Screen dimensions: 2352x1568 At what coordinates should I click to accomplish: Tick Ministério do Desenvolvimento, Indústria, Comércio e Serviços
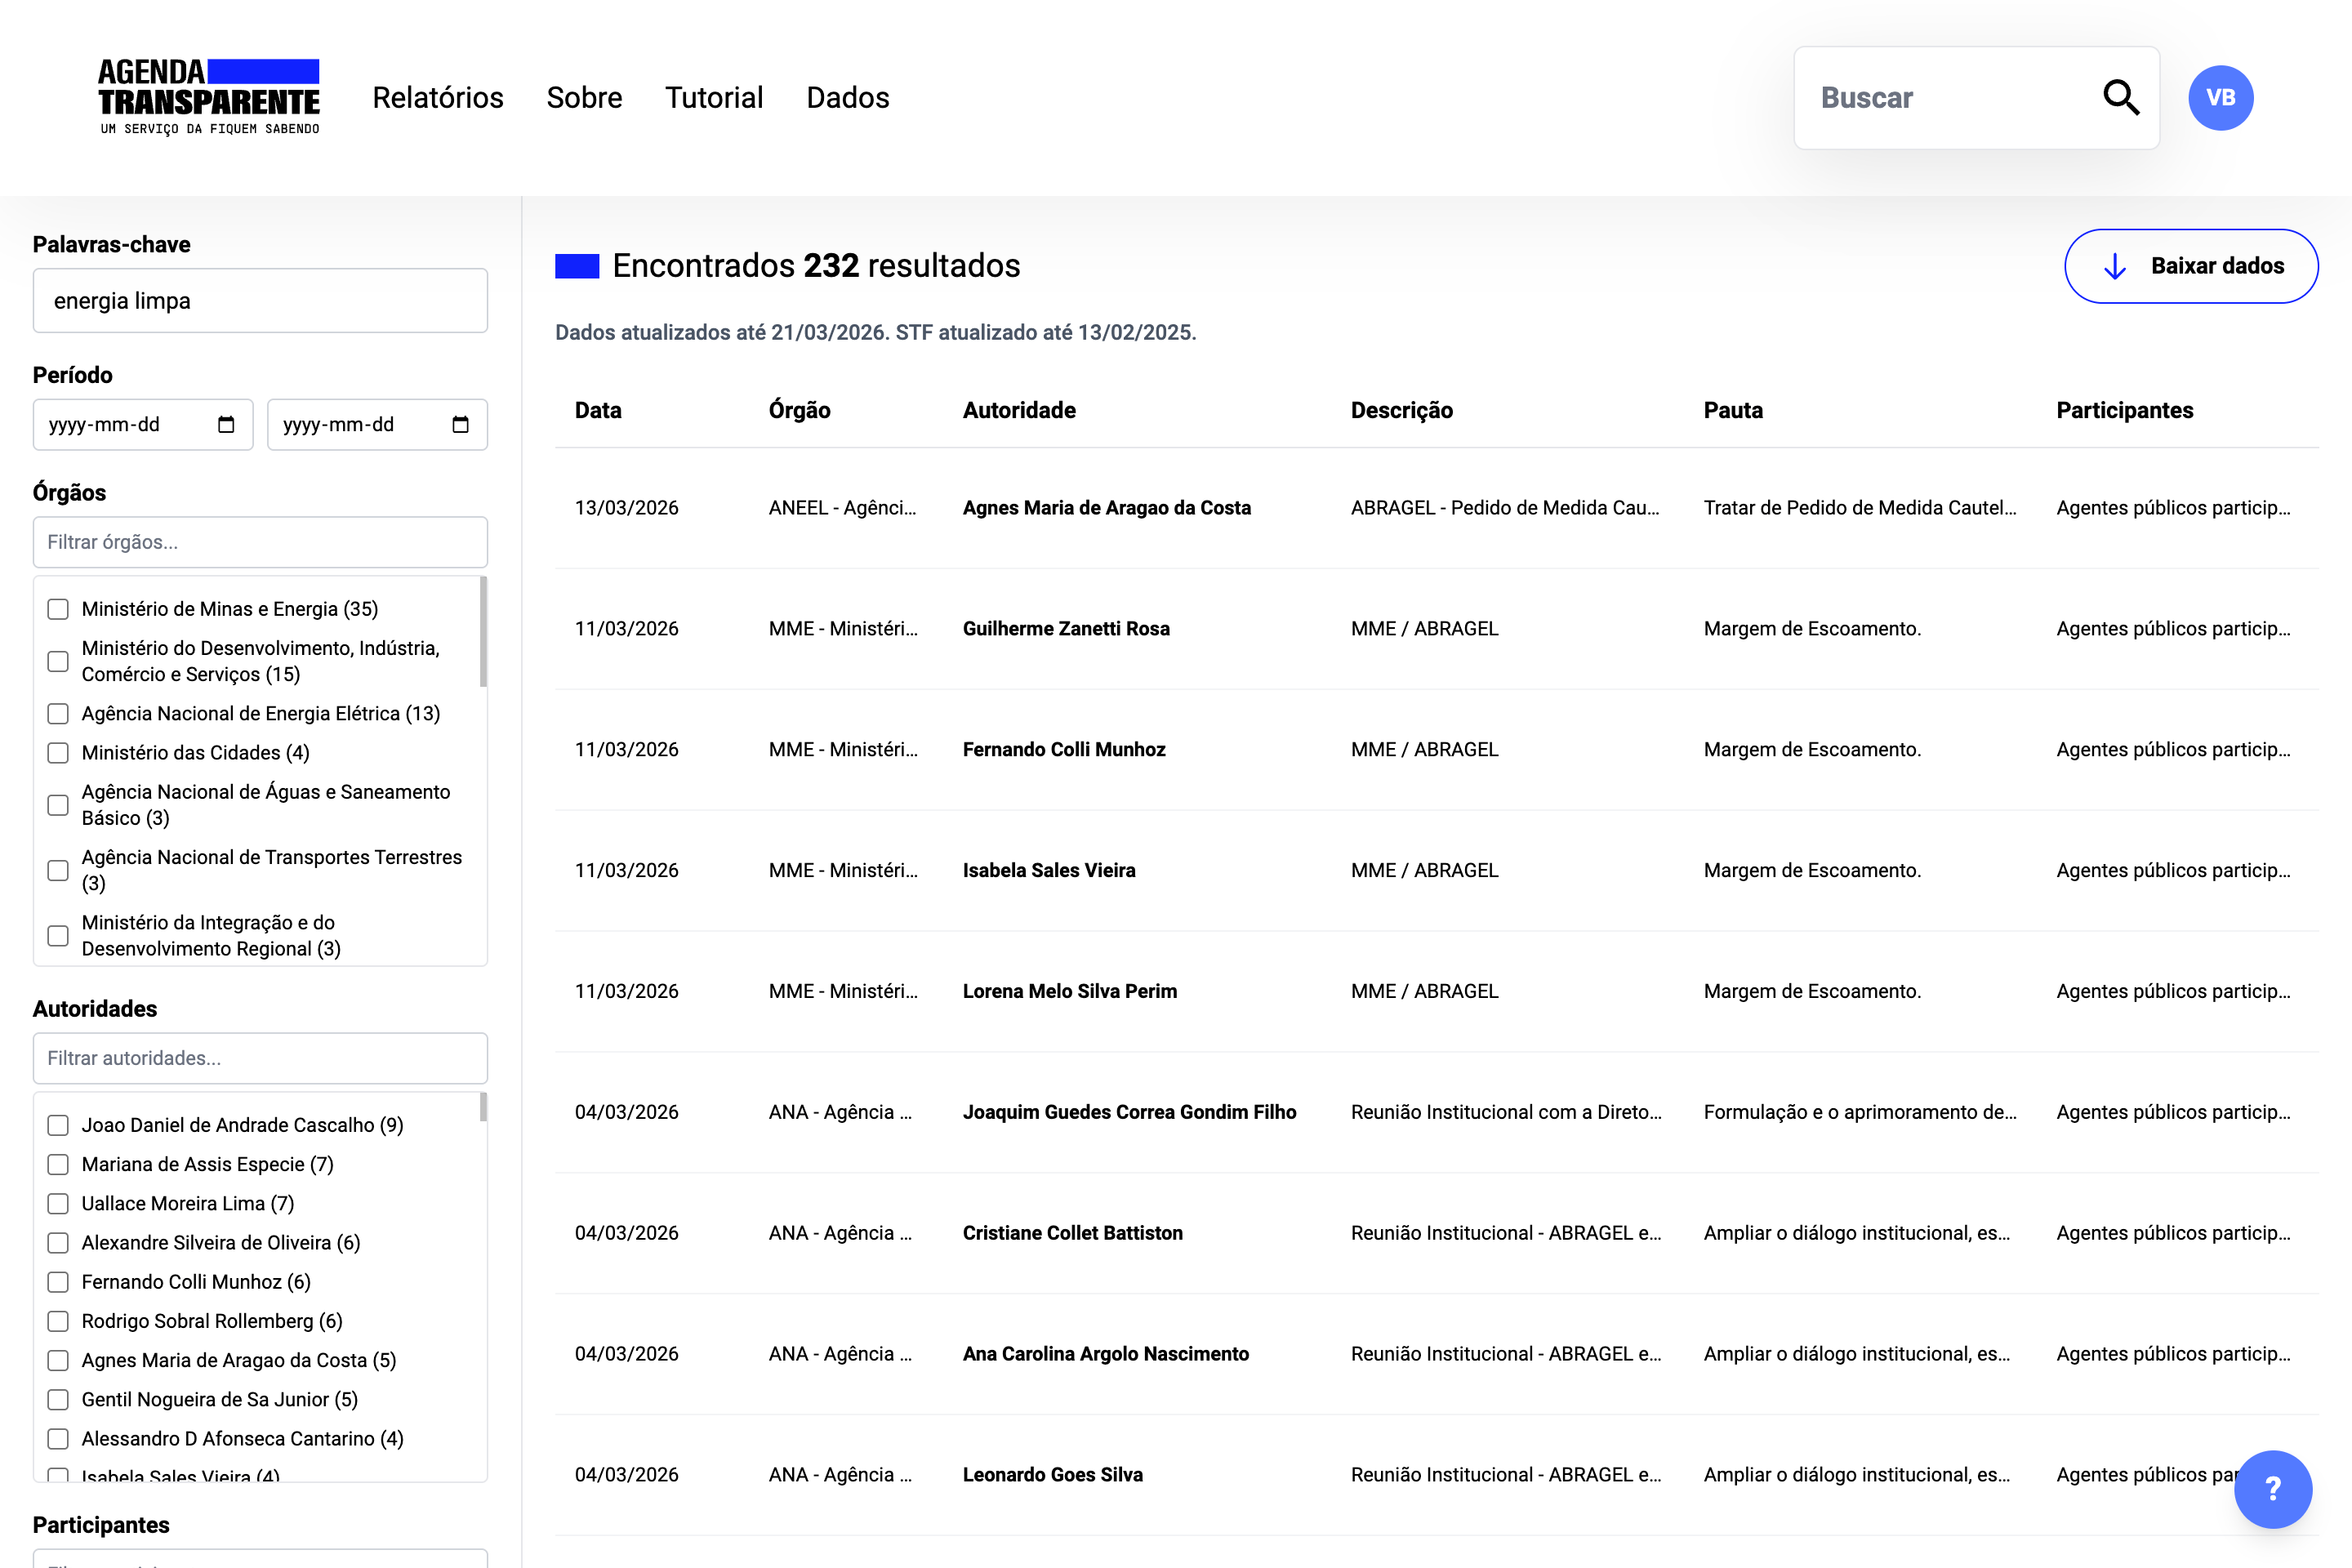coord(58,661)
